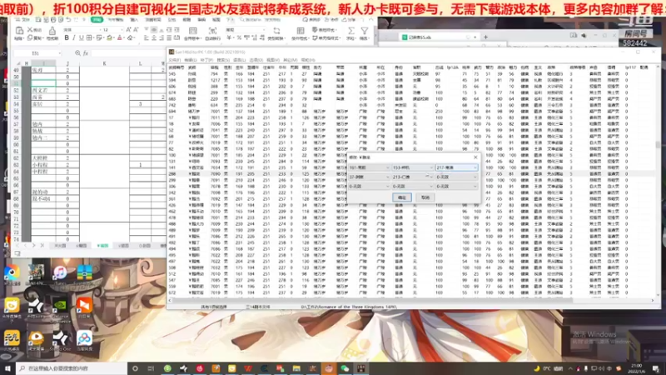
Task: Open the File Explorer folder icon on taskbar
Action: coord(296,368)
